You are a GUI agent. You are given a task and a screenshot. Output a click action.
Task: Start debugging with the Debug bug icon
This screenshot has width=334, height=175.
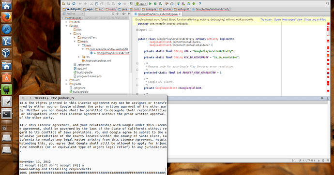click(x=155, y=4)
